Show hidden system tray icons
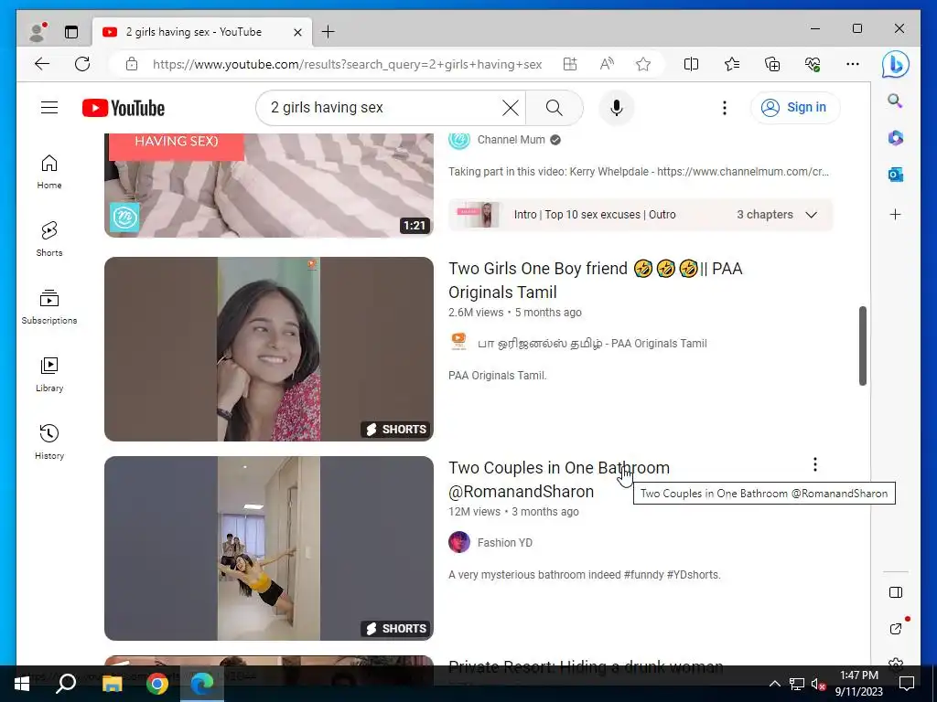Image resolution: width=937 pixels, height=702 pixels. pyautogui.click(x=774, y=684)
